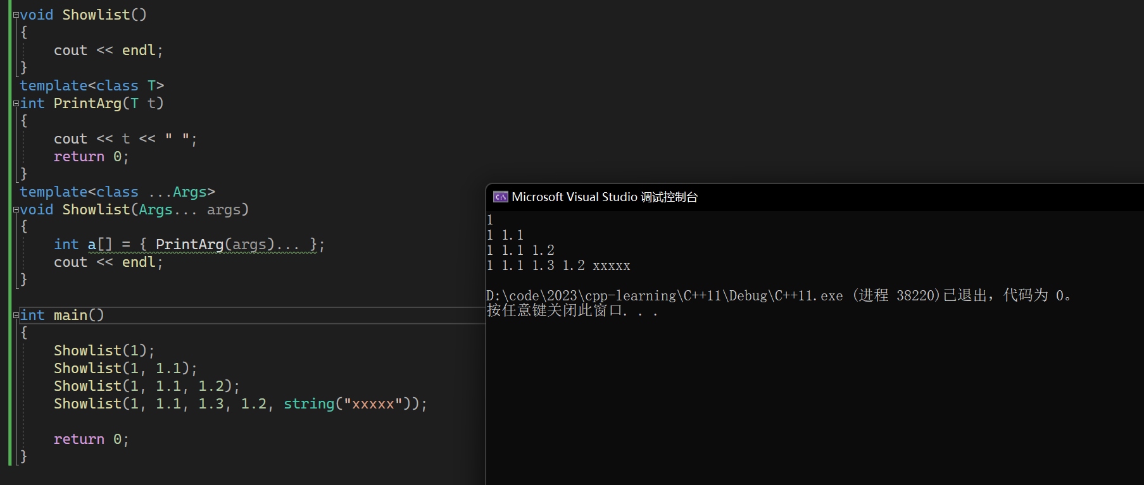
Task: Click the line template<class T>
Action: 92,86
